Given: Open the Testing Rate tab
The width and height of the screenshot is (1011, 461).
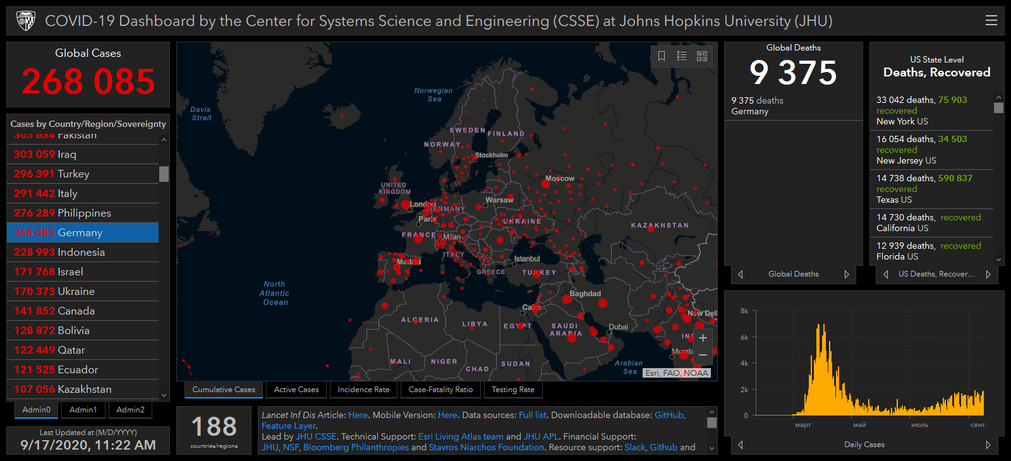Looking at the screenshot, I should [513, 390].
